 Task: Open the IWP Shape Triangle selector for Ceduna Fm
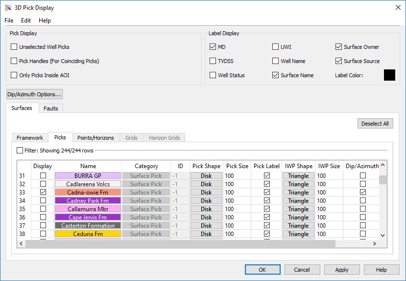point(298,234)
